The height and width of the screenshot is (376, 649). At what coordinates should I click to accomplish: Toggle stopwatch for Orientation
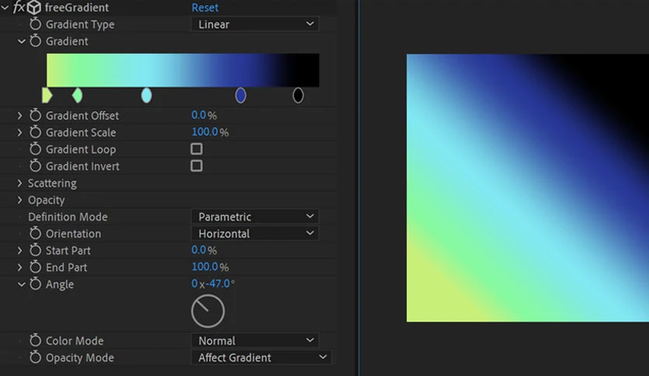click(x=35, y=234)
